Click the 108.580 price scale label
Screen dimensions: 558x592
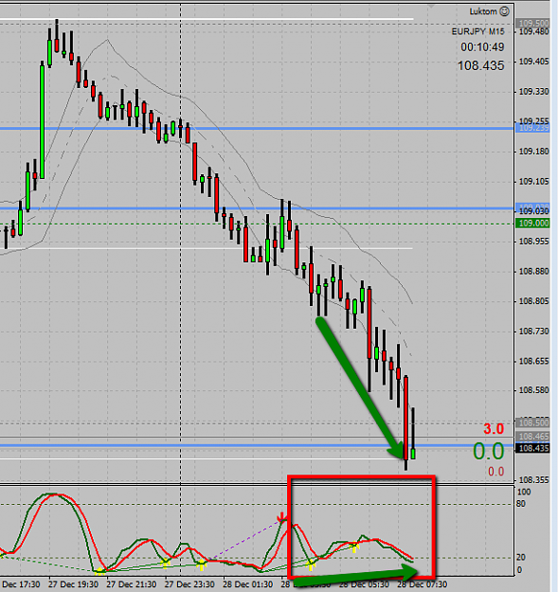pyautogui.click(x=533, y=390)
